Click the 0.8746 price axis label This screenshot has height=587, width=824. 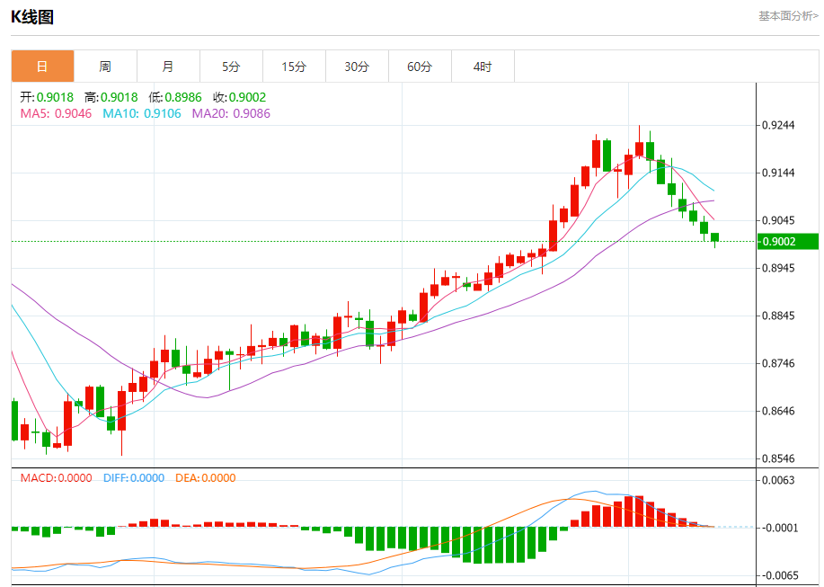pos(778,363)
